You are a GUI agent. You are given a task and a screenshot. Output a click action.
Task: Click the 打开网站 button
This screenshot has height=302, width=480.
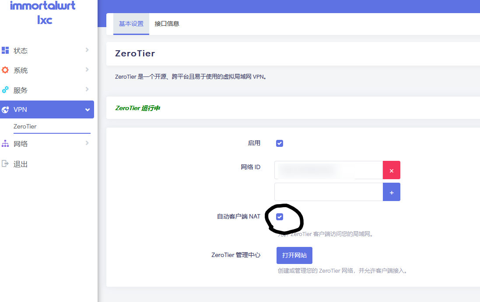click(x=294, y=255)
